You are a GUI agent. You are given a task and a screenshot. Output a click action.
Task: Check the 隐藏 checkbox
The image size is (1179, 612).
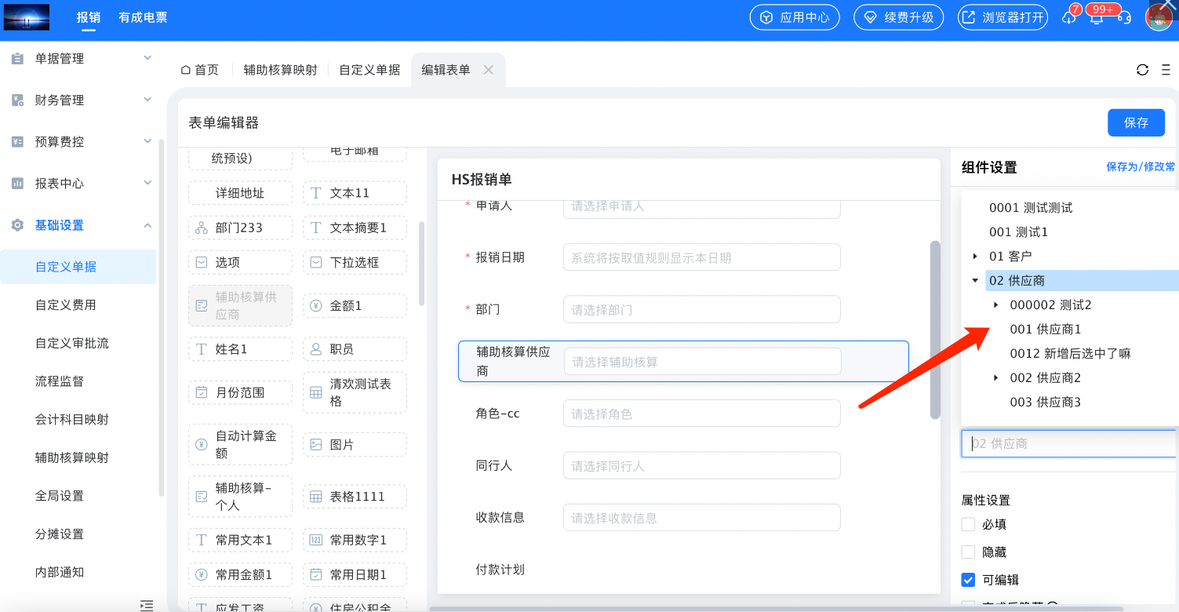[x=969, y=552]
